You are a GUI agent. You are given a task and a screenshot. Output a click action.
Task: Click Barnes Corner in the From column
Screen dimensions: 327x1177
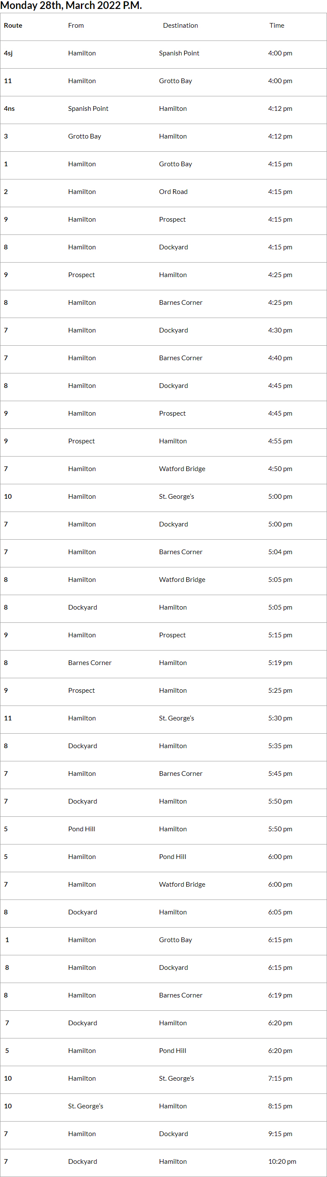(x=90, y=663)
